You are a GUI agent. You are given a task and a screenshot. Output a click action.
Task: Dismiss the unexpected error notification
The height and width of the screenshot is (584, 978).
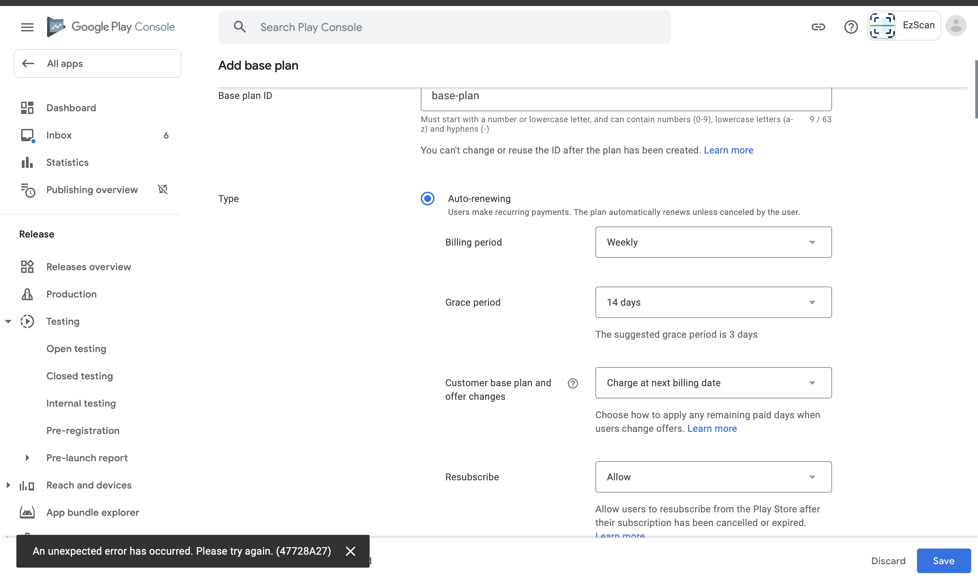pos(351,551)
